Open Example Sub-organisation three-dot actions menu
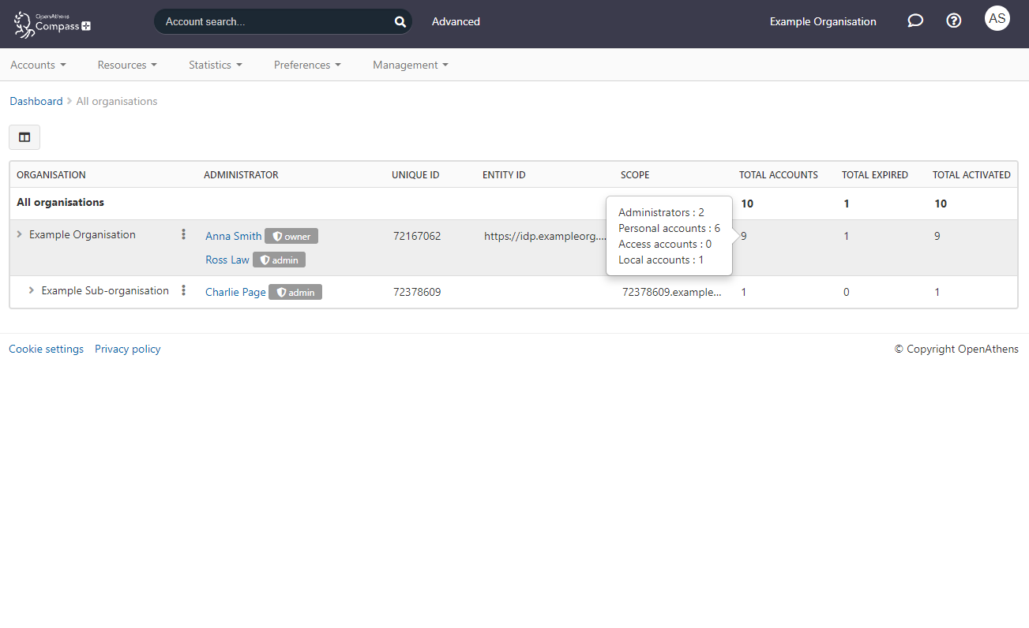Viewport: 1029px width, 628px height. [184, 290]
